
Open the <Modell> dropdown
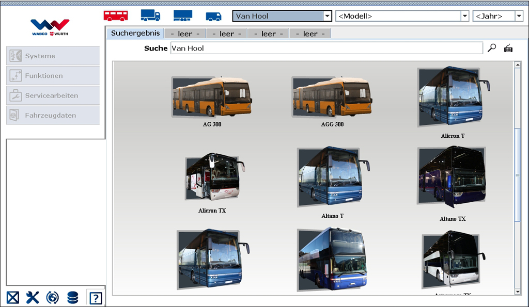pyautogui.click(x=464, y=16)
